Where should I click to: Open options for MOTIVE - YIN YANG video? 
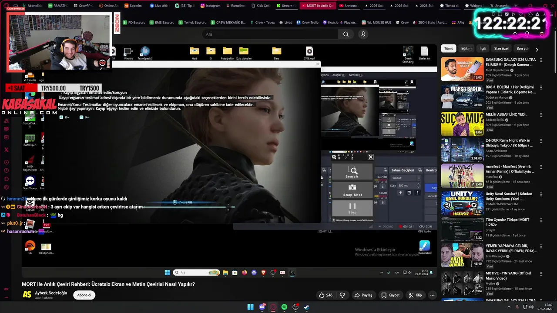tap(541, 273)
